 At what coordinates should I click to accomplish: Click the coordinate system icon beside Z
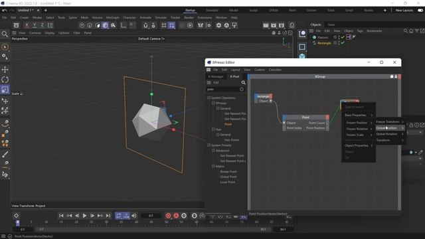tap(50, 25)
